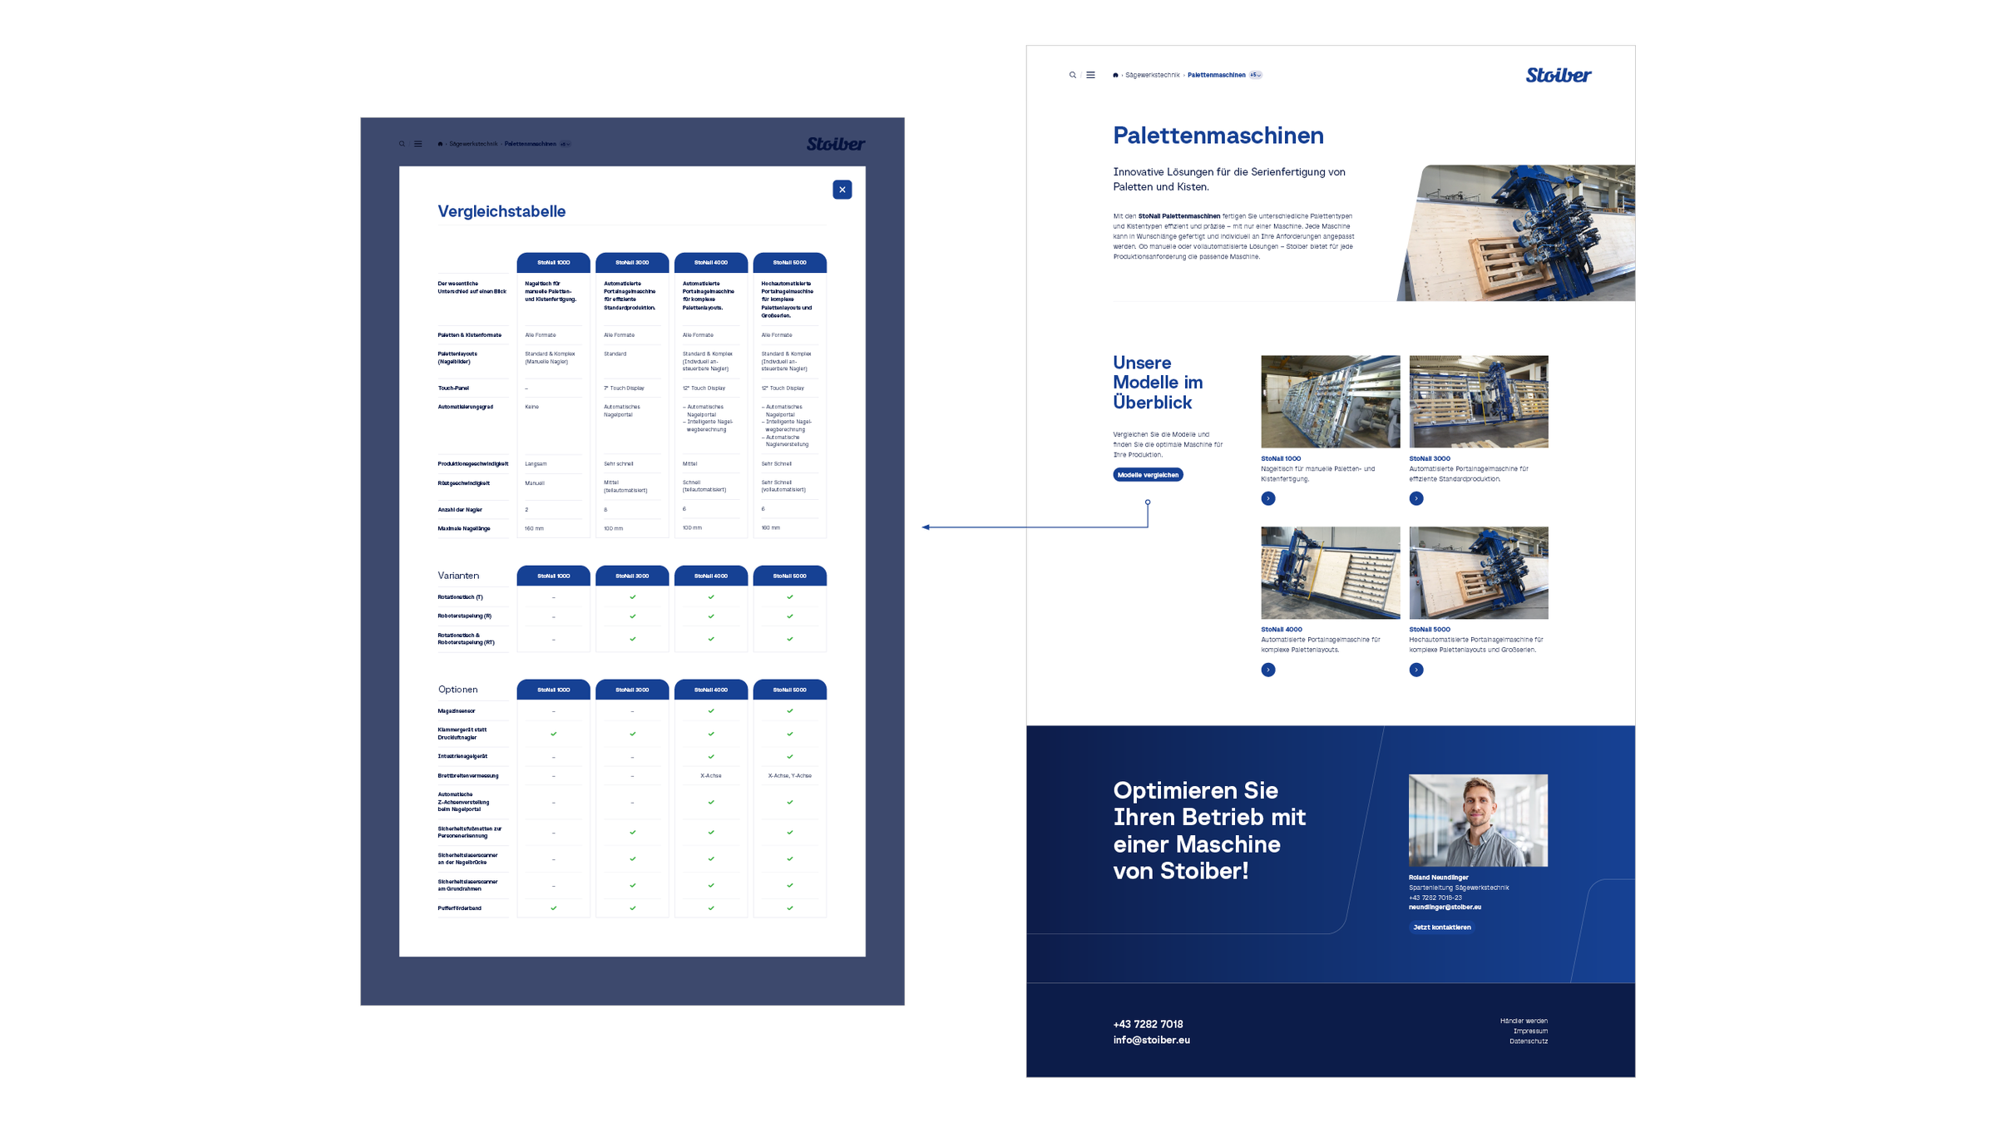Click the Stoiber logo on the right page

[x=1558, y=75]
